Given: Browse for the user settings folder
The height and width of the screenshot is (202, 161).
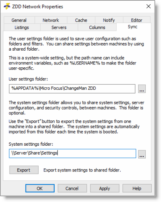Looking at the screenshot, I should click(x=142, y=89).
